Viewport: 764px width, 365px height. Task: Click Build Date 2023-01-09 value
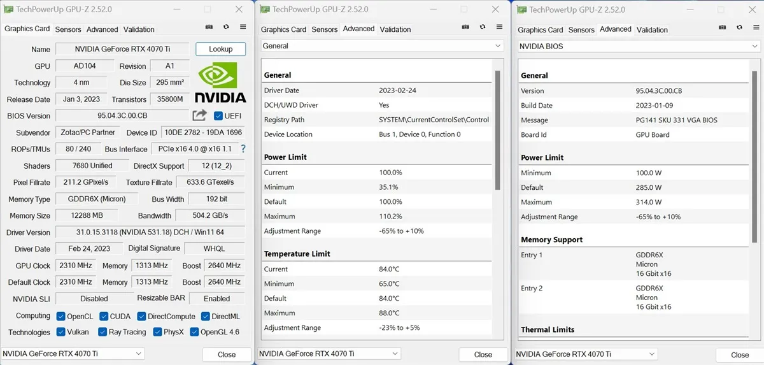654,106
